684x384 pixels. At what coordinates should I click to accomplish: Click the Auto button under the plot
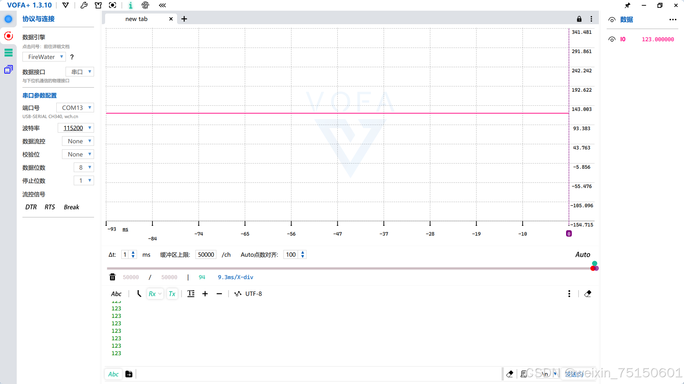(x=582, y=255)
